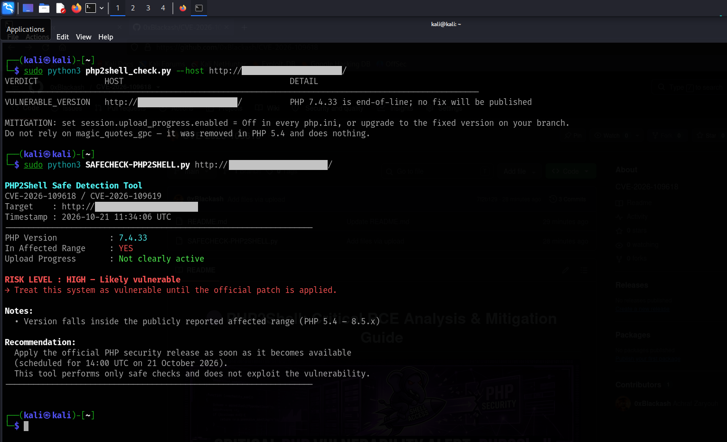This screenshot has height=442, width=727.
Task: Bring the Firefox window forward via taskbar
Action: coord(183,8)
